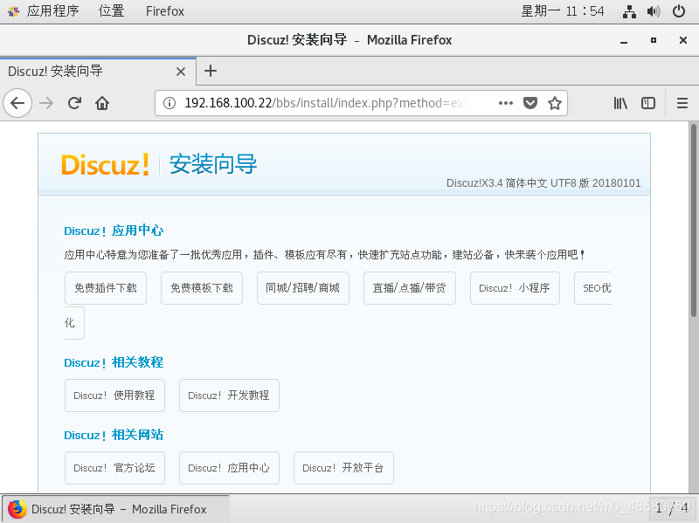Click Firefox icon in bottom taskbar

[x=17, y=509]
